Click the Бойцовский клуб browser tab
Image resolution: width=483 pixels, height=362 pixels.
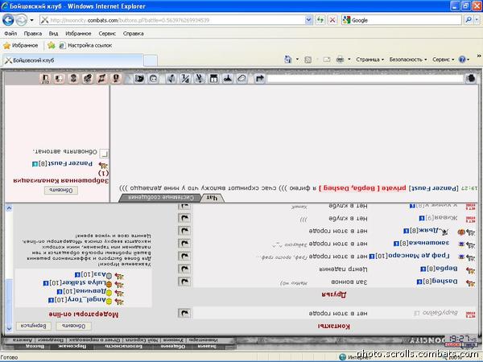[72, 60]
